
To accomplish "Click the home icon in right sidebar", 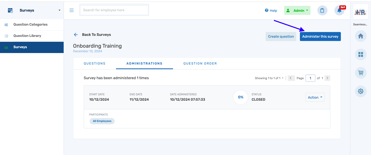I will 360,36.
